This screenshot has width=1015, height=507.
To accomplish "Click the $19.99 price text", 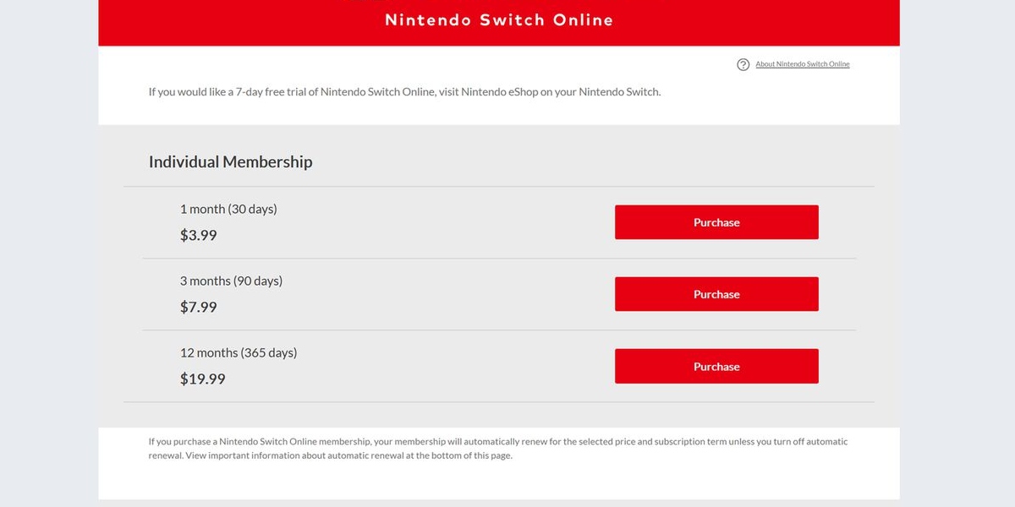I will pos(203,379).
